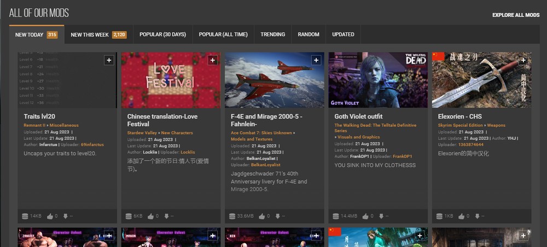Click file size icon showing 14.4MB
The image size is (547, 247).
(x=336, y=216)
